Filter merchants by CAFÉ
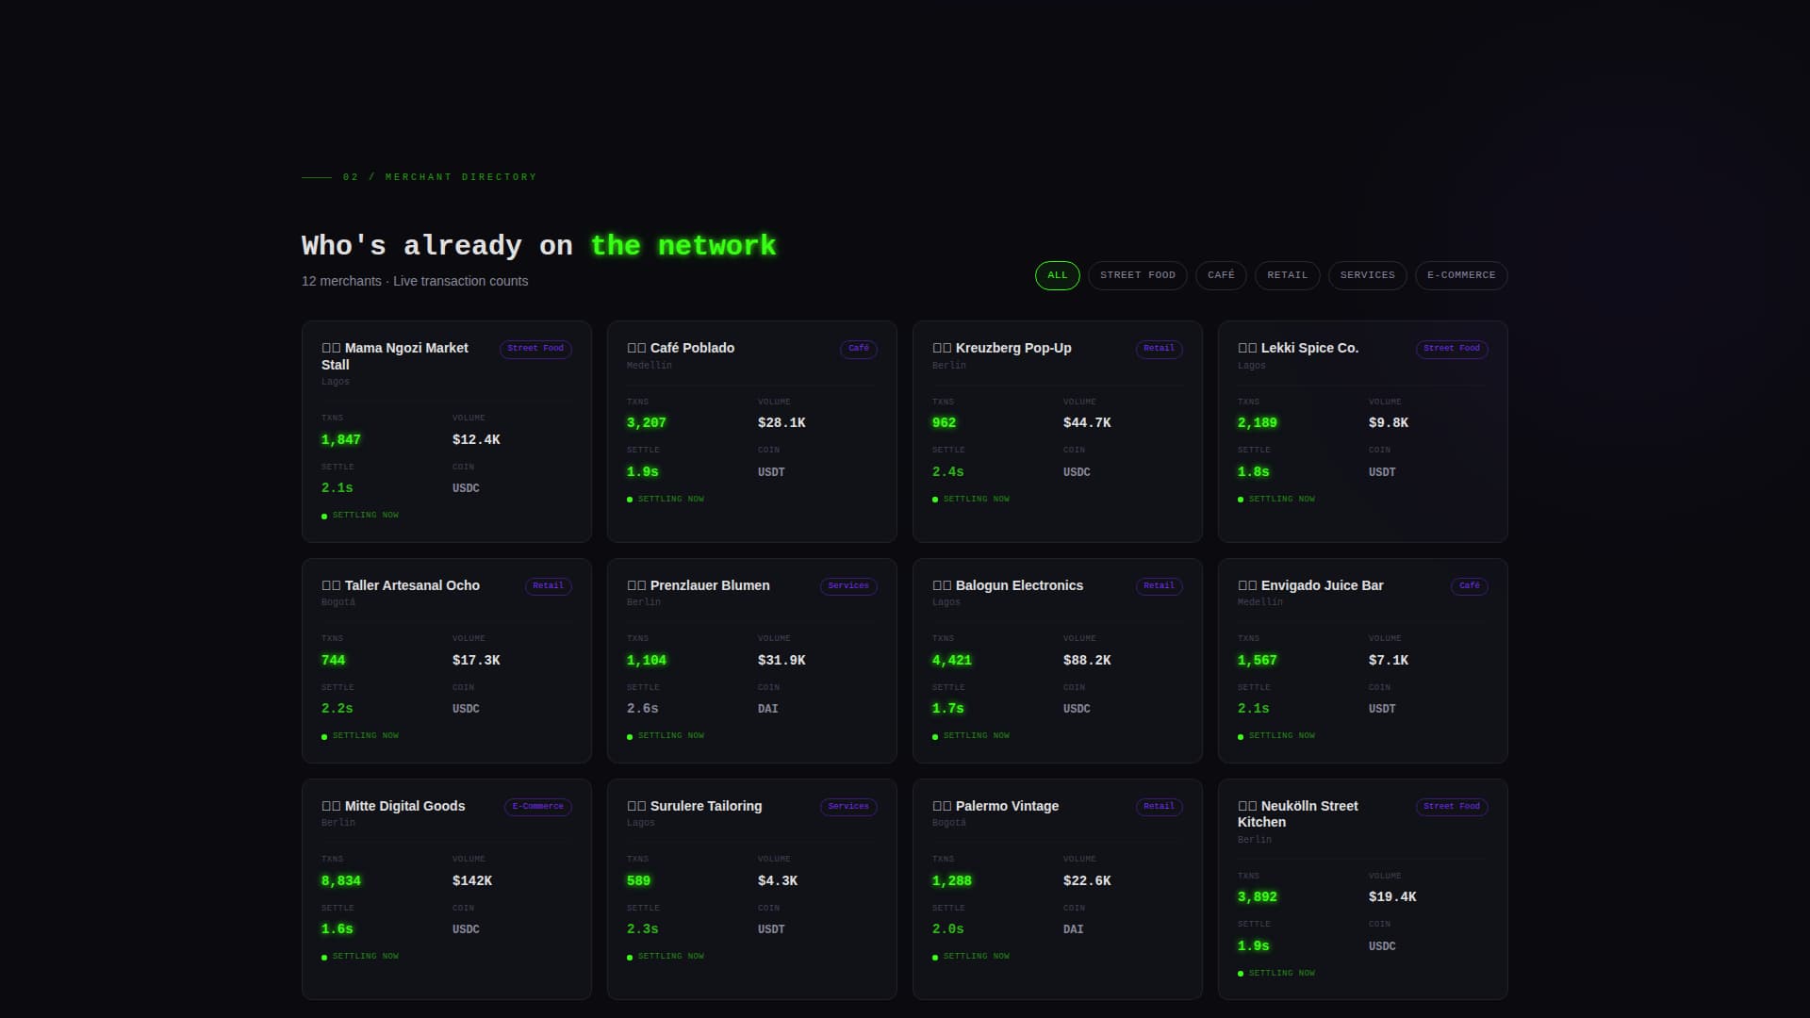The width and height of the screenshot is (1810, 1018). [x=1221, y=275]
